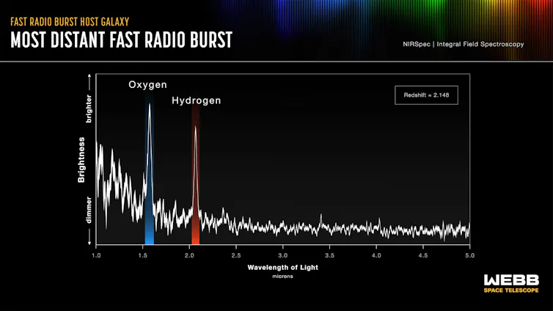The height and width of the screenshot is (311, 553).
Task: Click the WEBB Space Telescope logo
Action: coord(511,284)
